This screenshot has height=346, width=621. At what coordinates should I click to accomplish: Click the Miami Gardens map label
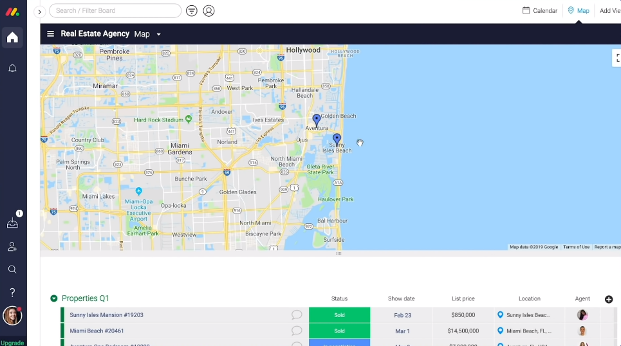click(180, 149)
